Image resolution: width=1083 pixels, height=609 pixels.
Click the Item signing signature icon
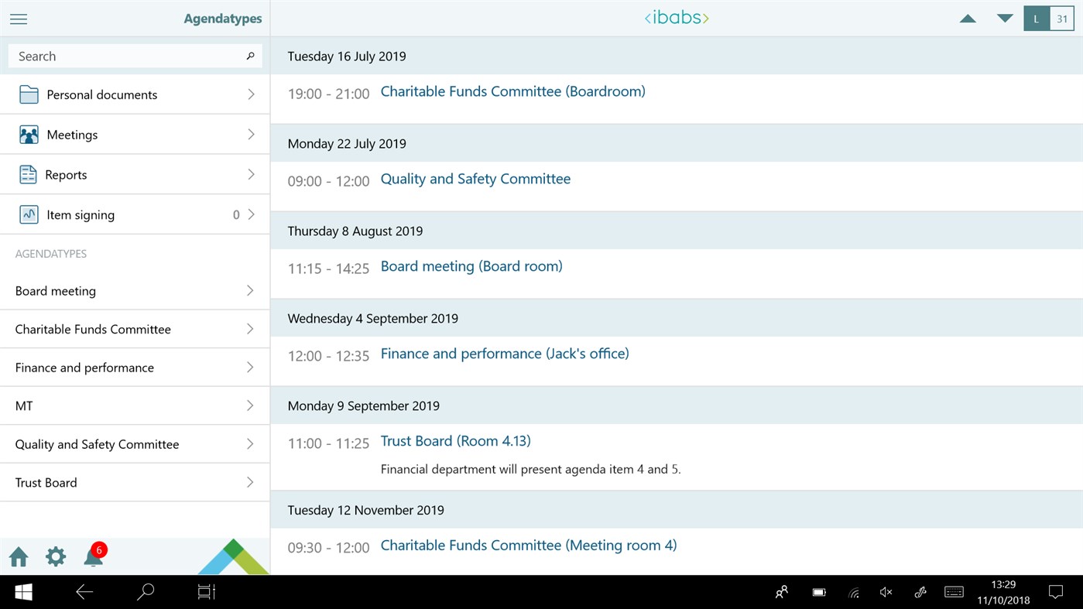(29, 214)
